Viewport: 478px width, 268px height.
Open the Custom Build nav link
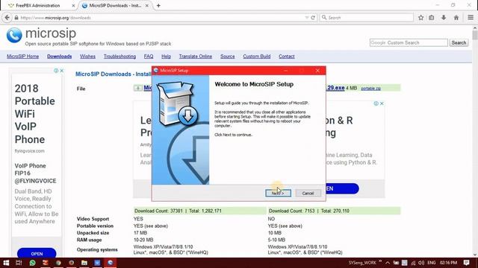coord(257,57)
